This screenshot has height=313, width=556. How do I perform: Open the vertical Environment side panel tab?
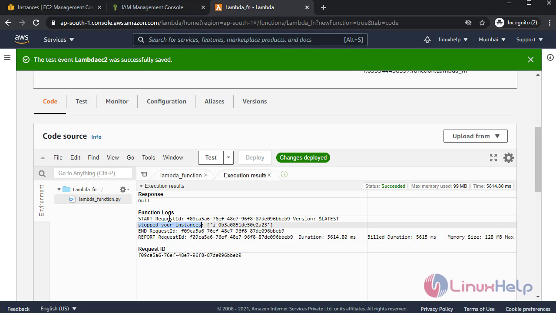point(42,201)
